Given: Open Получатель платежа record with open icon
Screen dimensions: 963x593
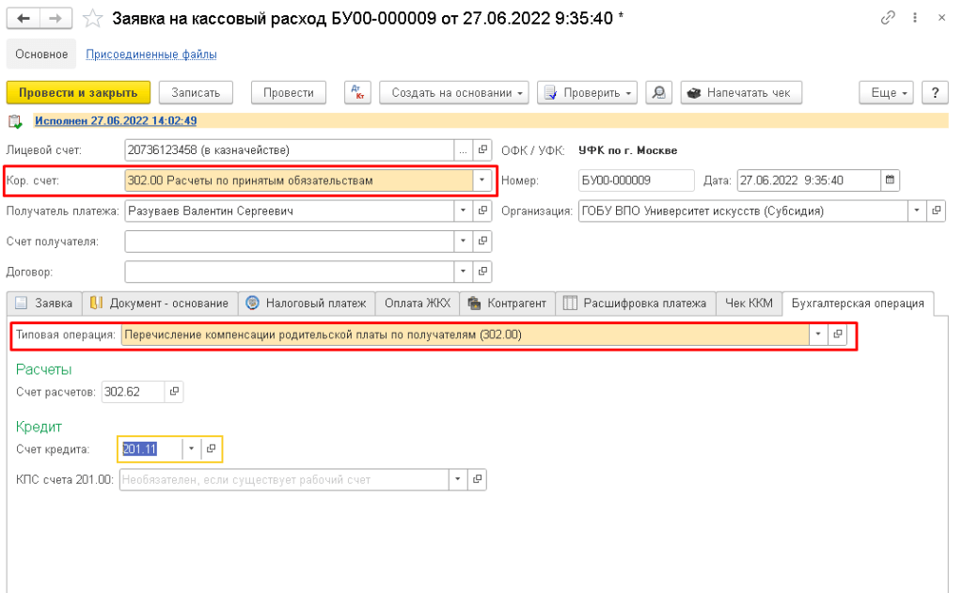Looking at the screenshot, I should click(x=482, y=211).
